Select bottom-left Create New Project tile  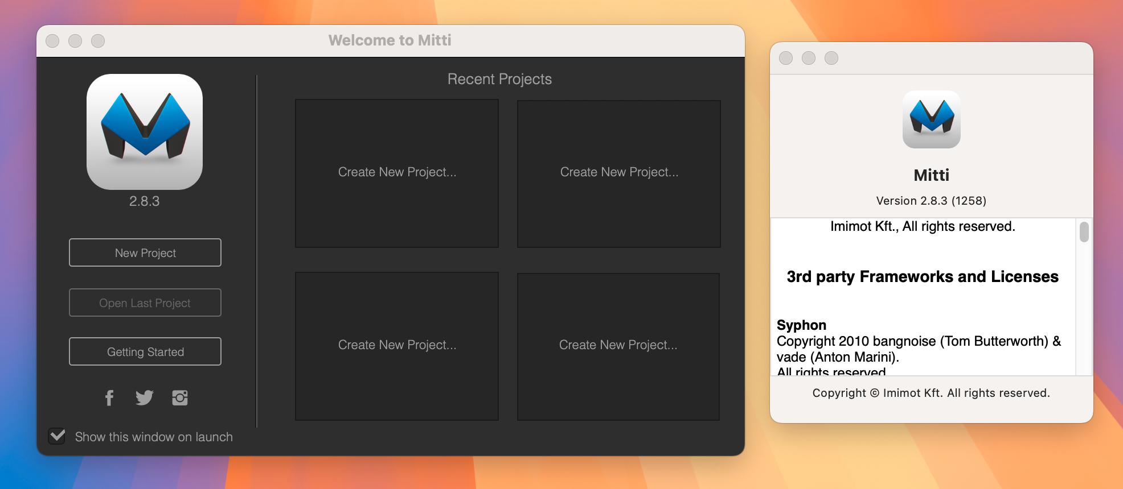[x=397, y=346]
